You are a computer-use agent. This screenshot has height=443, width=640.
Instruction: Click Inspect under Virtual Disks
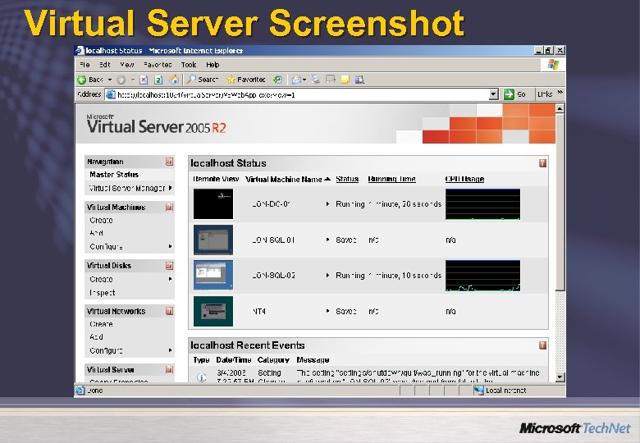[x=103, y=293]
